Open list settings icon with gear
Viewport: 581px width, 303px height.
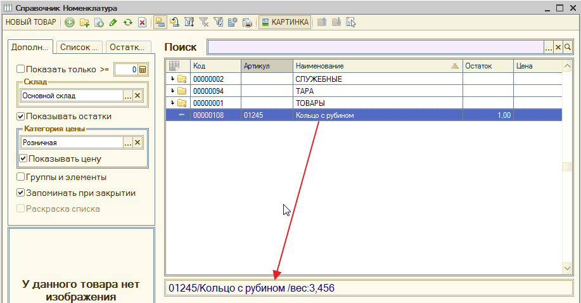[233, 22]
